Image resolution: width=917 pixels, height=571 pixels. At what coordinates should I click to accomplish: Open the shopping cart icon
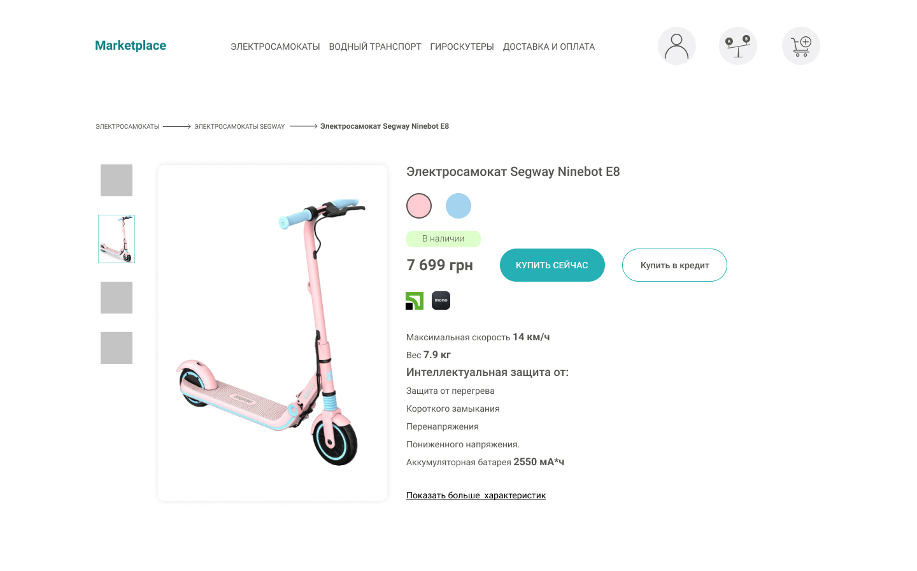pyautogui.click(x=801, y=46)
